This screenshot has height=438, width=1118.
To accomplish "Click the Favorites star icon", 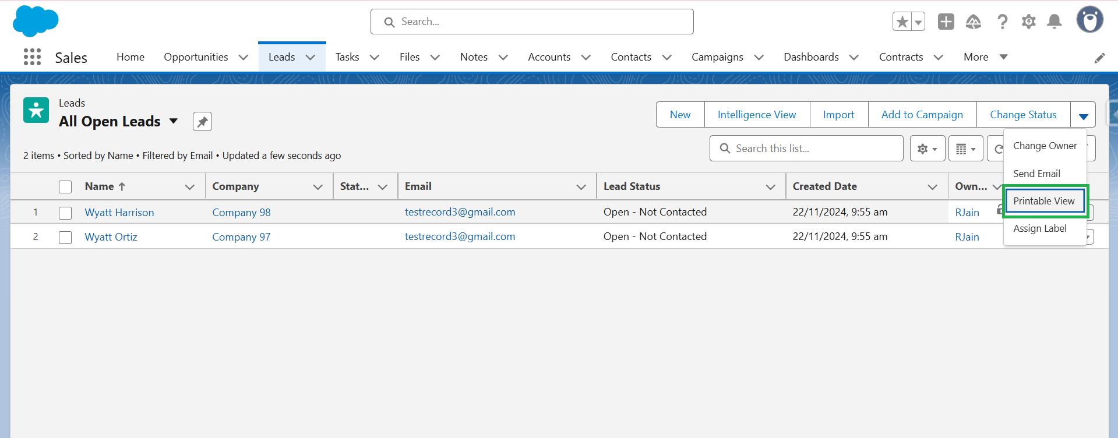I will pos(902,22).
